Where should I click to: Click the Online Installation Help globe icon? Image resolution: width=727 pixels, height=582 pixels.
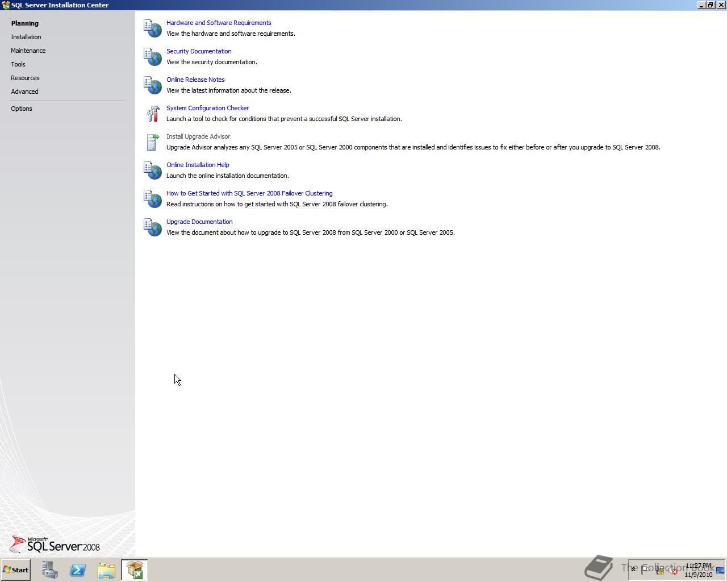coord(153,171)
